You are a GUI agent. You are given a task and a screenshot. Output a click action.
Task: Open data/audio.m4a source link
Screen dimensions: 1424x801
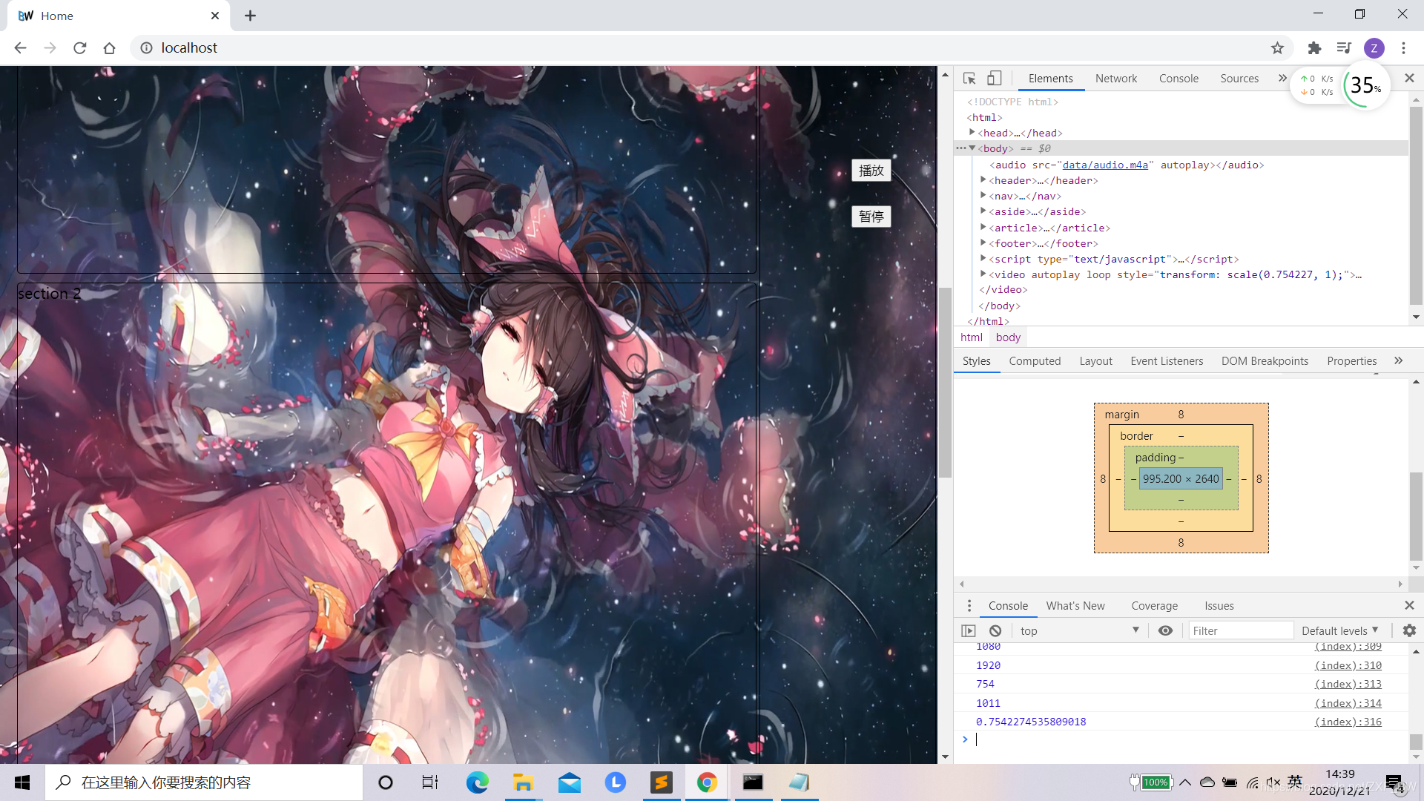coord(1105,165)
